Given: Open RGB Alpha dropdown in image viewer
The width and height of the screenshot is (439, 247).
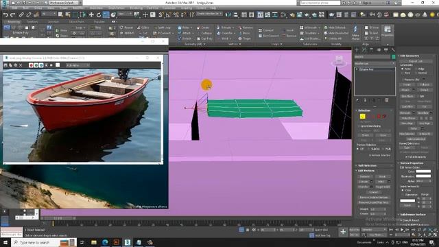Looking at the screenshot, I should pos(78,65).
